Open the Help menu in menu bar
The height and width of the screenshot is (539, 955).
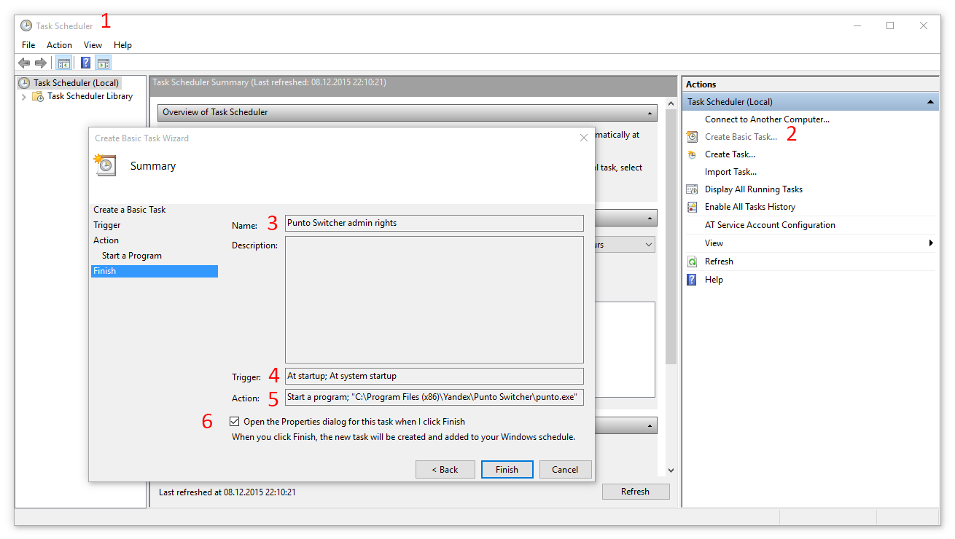(x=122, y=45)
